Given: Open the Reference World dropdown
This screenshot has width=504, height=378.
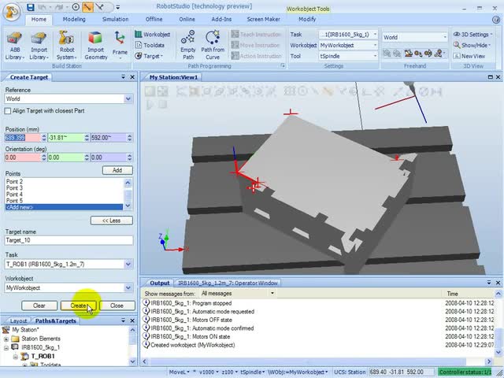Looking at the screenshot, I should pyautogui.click(x=128, y=98).
